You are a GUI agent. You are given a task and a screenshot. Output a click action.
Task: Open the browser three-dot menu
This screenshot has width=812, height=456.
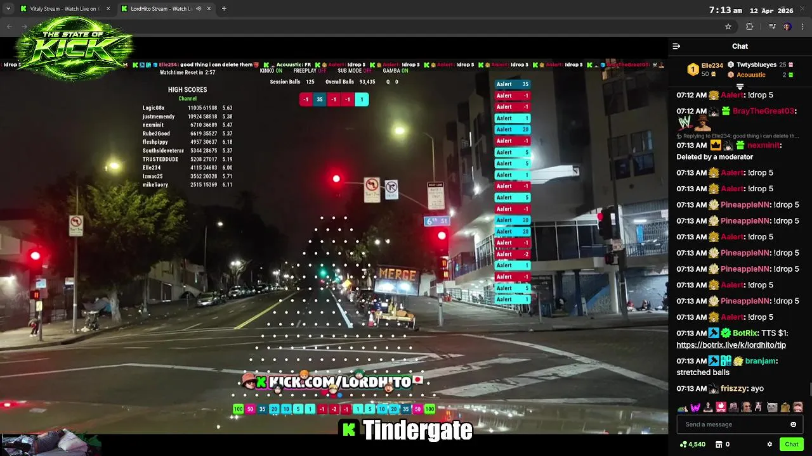803,27
